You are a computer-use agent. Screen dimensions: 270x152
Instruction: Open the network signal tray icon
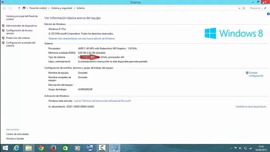tap(250, 148)
